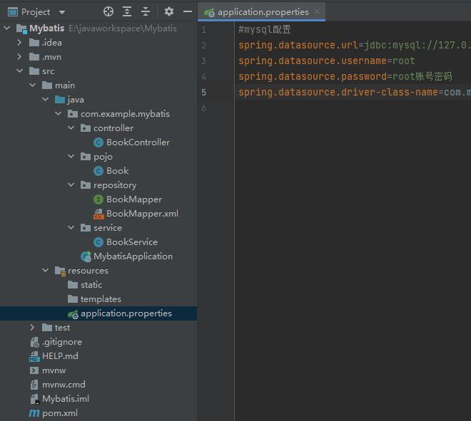Switch to the application.properties tab
Screen dimensions: 471x421
[x=263, y=12]
